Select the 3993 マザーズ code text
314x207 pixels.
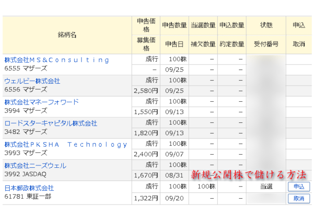click(26, 153)
